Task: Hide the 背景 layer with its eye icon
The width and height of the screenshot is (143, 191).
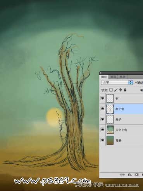Action: [x=103, y=140]
